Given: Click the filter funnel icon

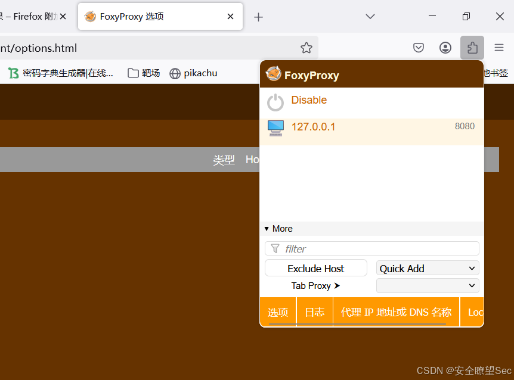Looking at the screenshot, I should point(275,249).
